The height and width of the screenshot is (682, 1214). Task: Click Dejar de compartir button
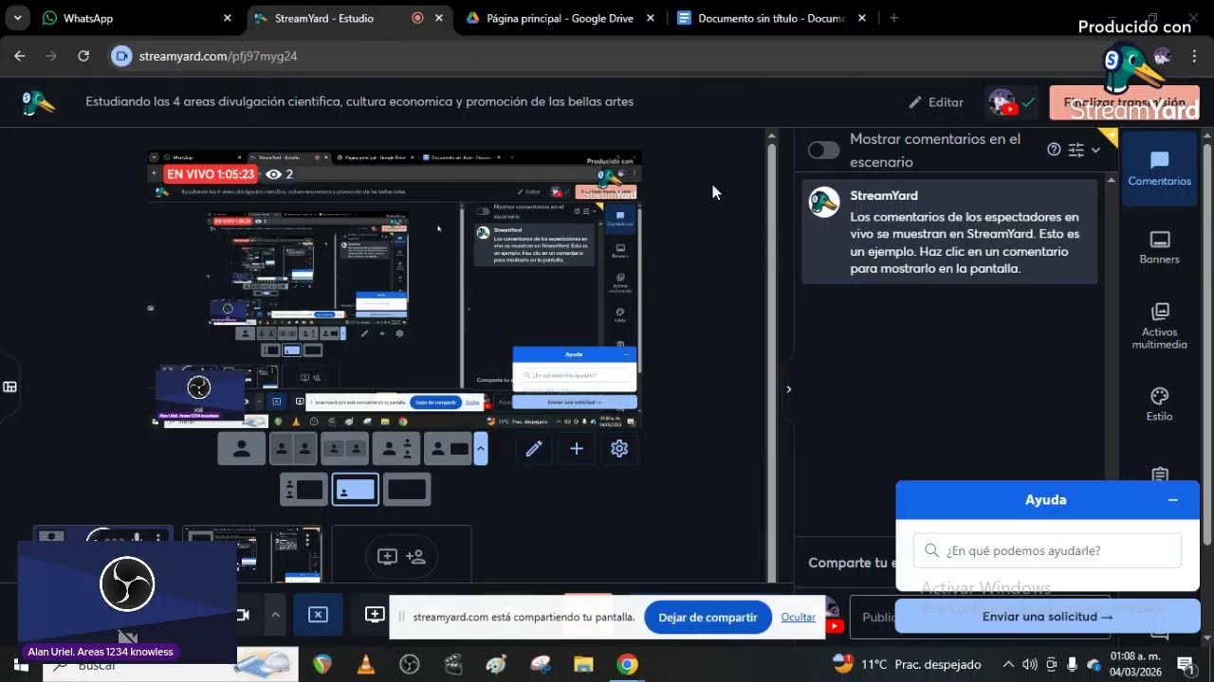[x=708, y=618]
